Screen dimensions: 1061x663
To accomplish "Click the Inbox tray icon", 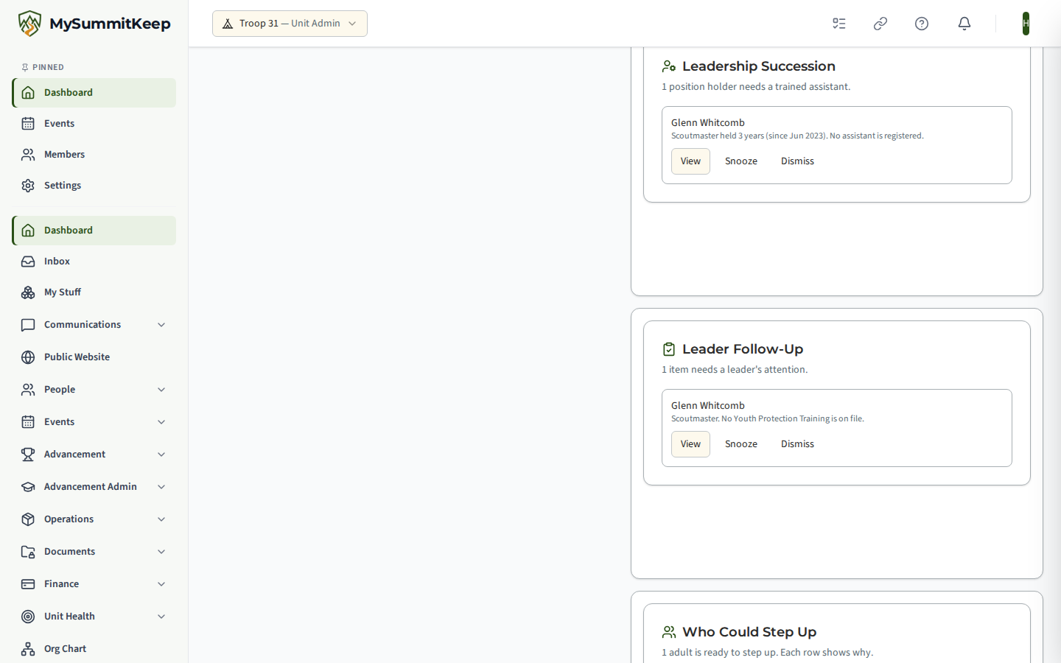I will pyautogui.click(x=28, y=262).
